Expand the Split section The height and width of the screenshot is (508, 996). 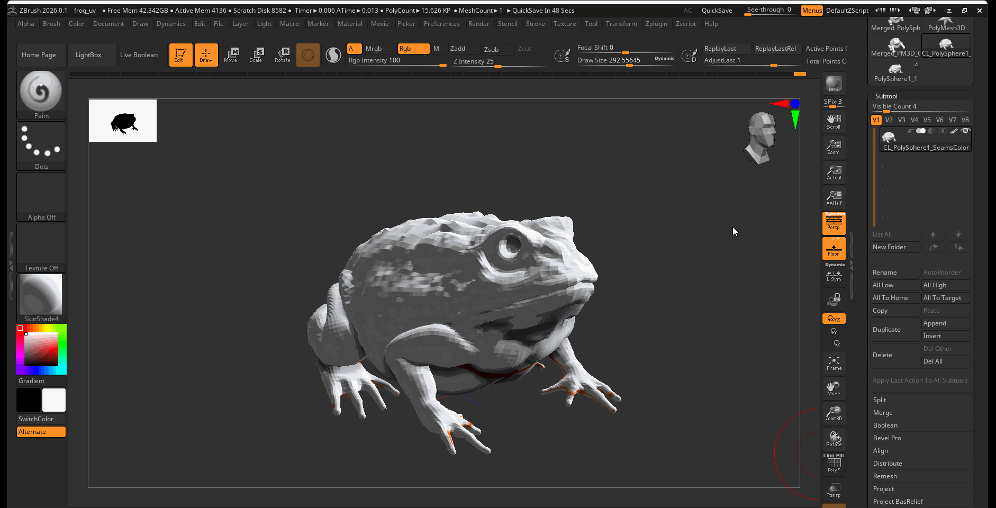[880, 400]
